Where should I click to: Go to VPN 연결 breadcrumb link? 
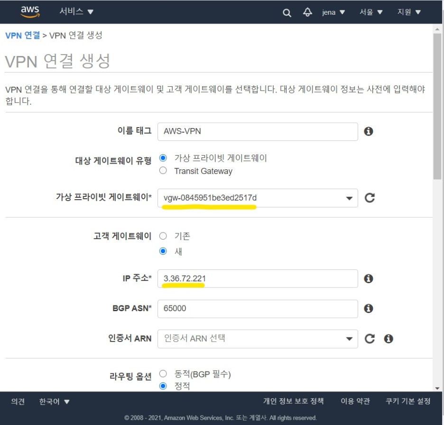[23, 36]
